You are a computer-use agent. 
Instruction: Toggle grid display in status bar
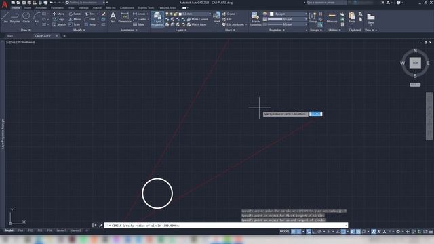[x=293, y=232]
